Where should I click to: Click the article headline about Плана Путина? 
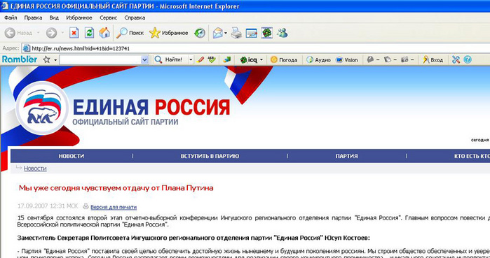116,188
